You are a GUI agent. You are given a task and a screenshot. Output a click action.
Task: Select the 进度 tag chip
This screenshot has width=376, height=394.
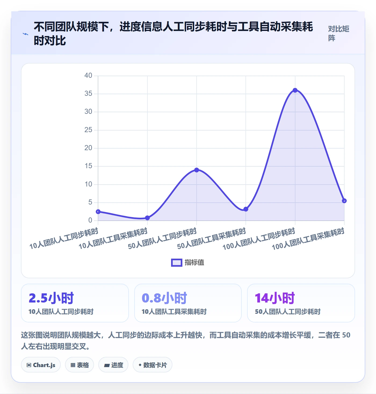tap(113, 365)
